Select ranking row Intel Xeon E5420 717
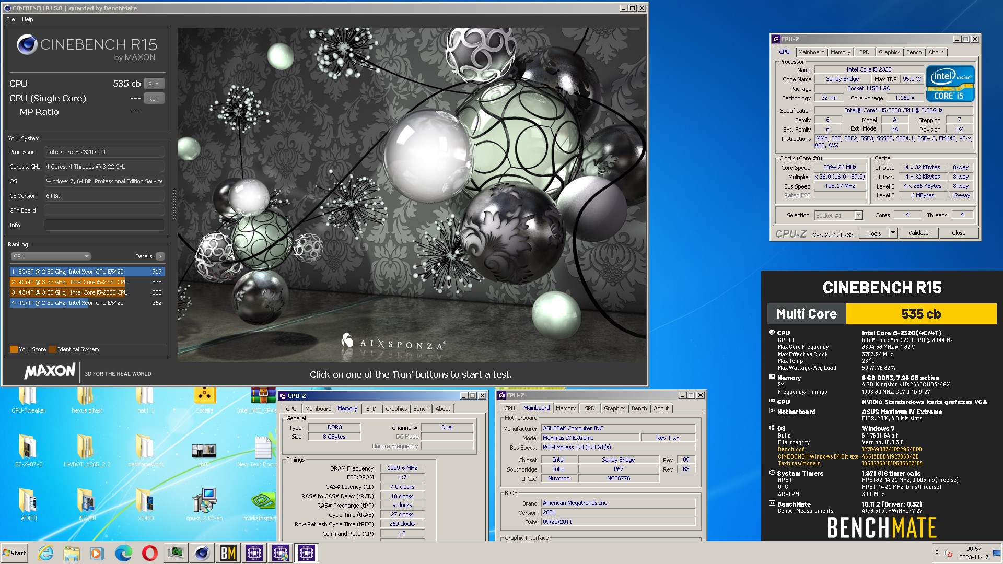The width and height of the screenshot is (1003, 564). pyautogui.click(x=87, y=272)
